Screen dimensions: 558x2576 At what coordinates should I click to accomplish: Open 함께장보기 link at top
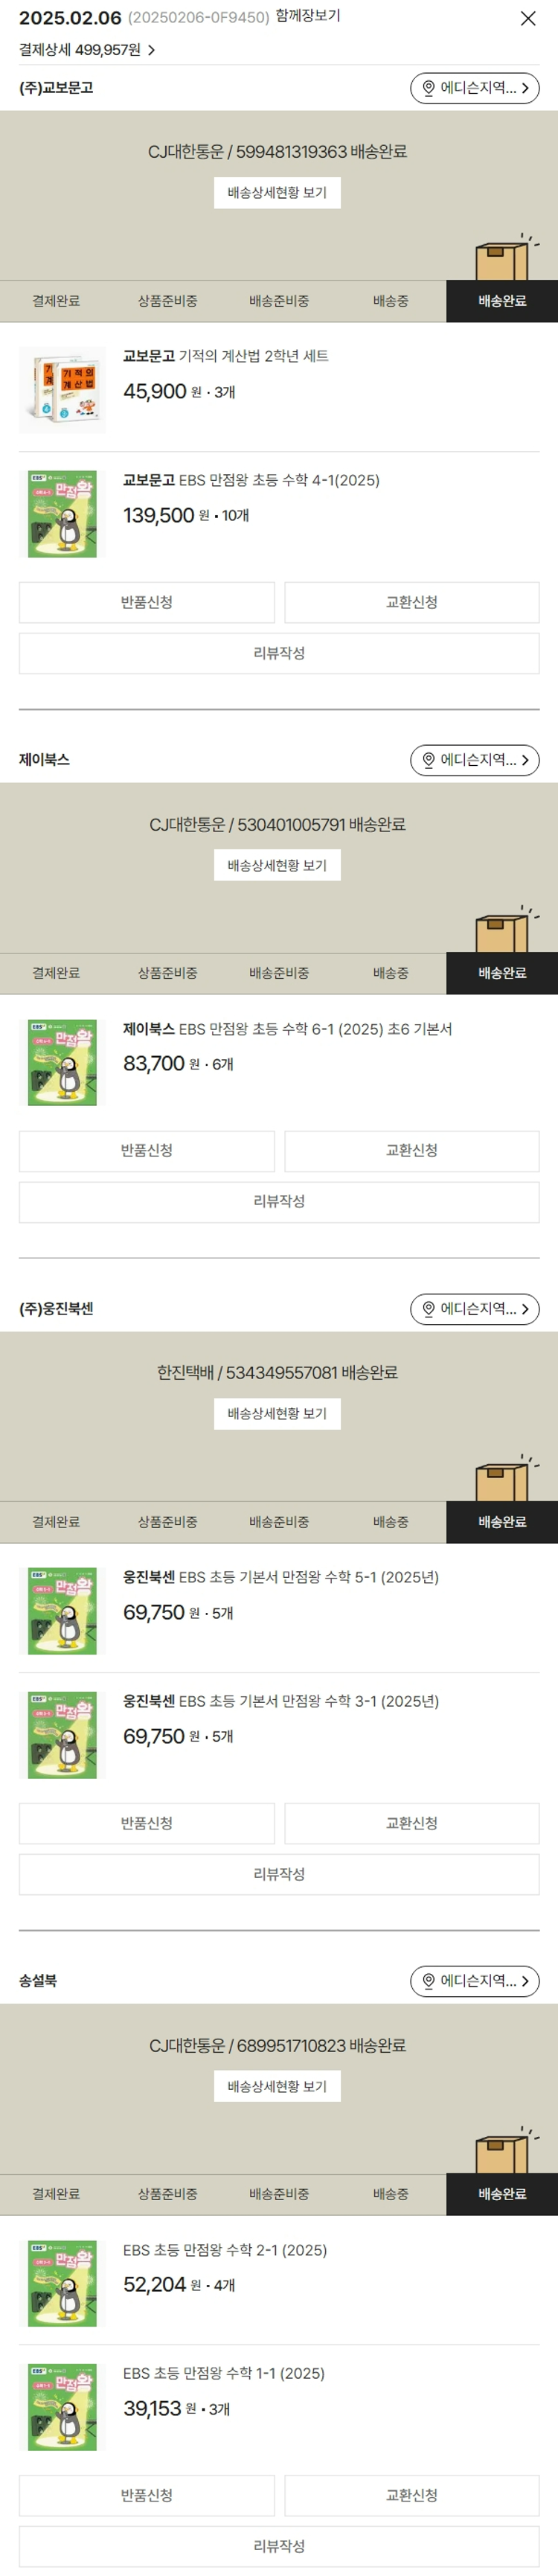308,16
